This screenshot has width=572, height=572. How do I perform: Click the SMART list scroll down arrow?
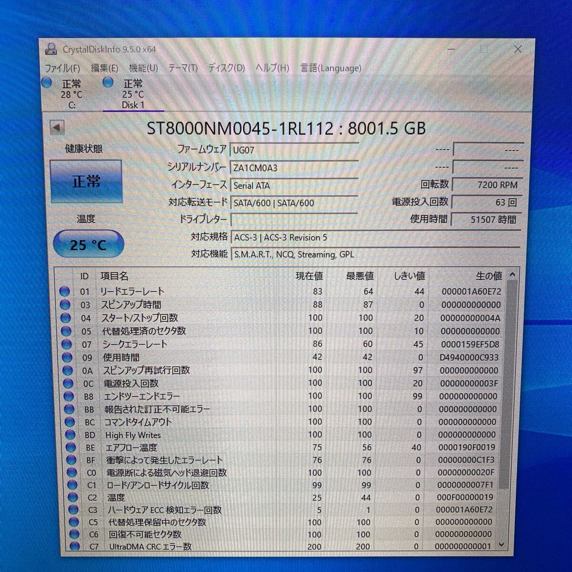tap(501, 545)
